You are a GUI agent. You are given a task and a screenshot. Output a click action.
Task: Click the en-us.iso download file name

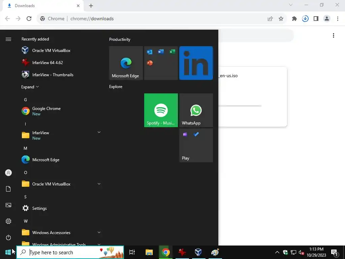228,76
